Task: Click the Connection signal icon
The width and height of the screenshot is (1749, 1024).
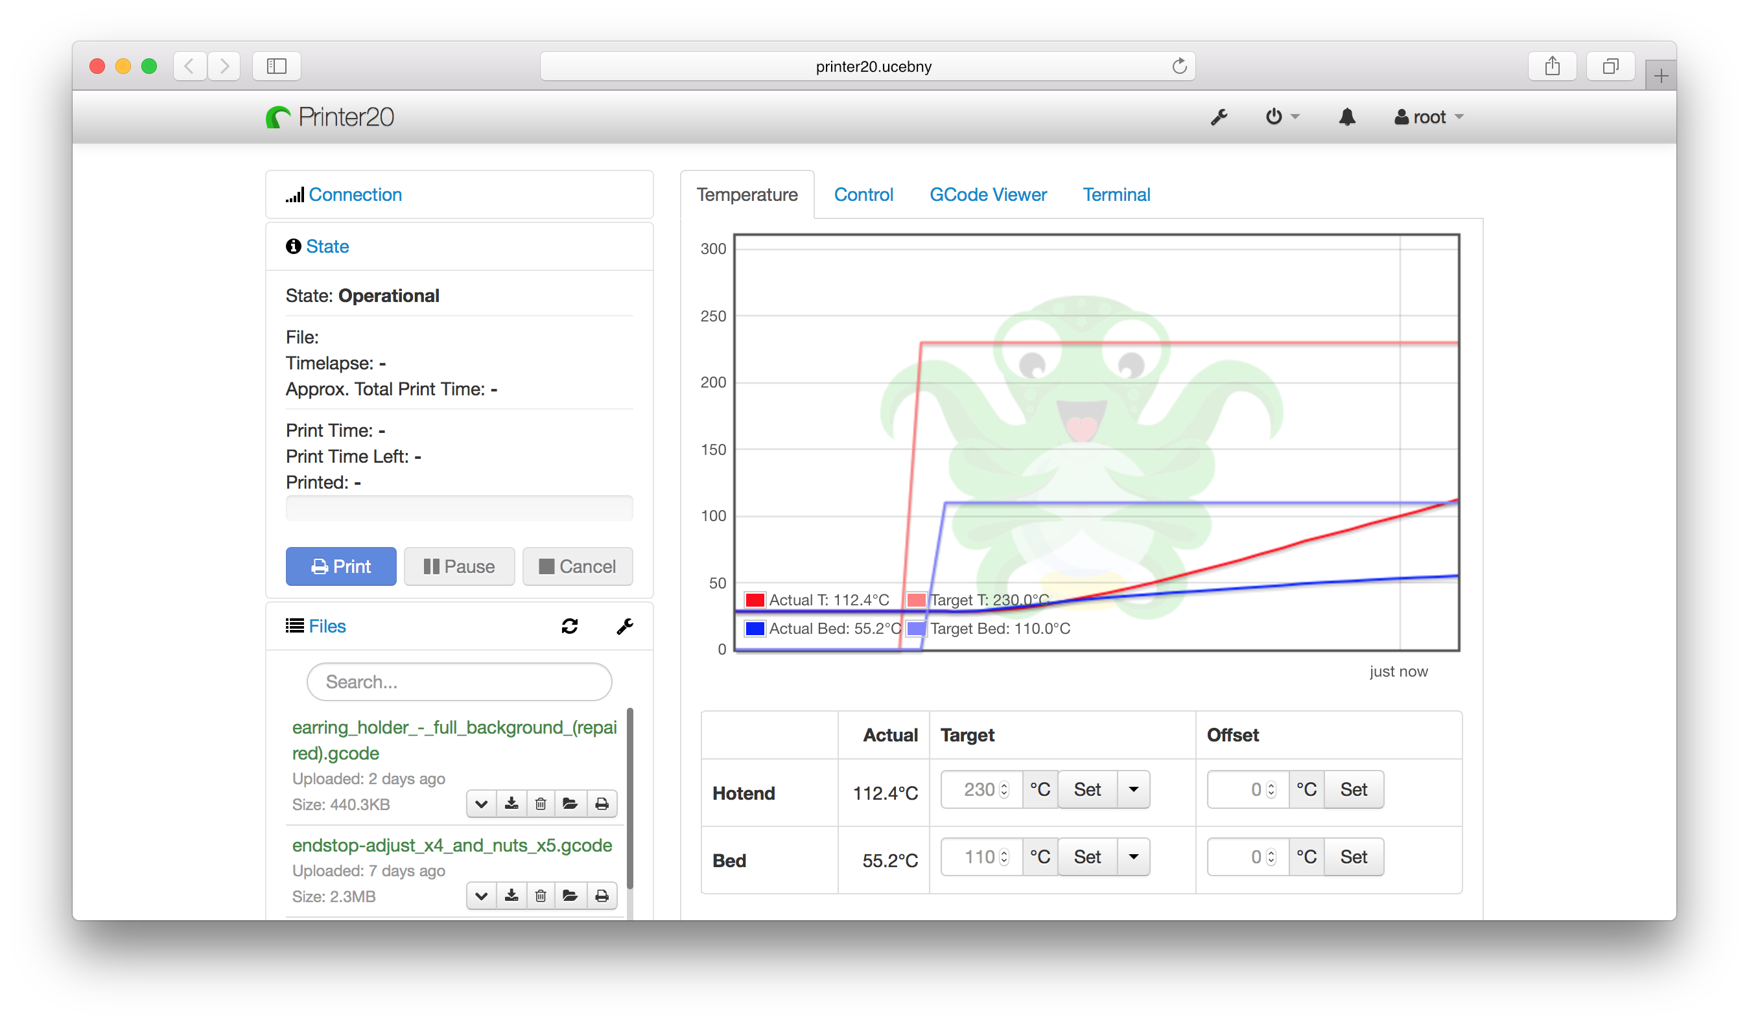Action: (x=294, y=195)
